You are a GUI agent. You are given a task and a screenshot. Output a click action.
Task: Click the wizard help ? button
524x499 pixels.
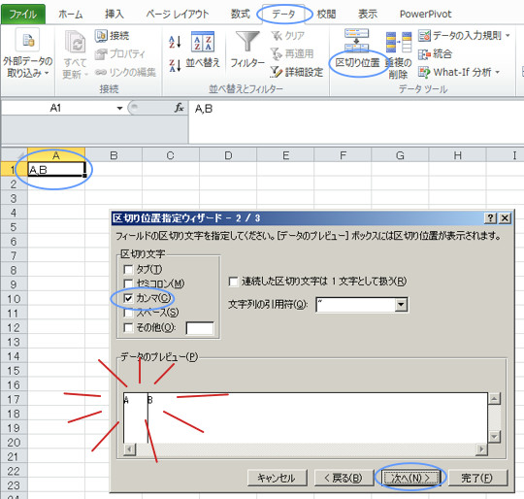tap(490, 218)
